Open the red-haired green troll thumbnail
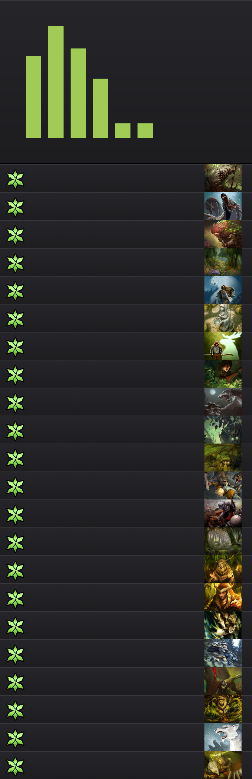This screenshot has width=252, height=779. pos(223,234)
